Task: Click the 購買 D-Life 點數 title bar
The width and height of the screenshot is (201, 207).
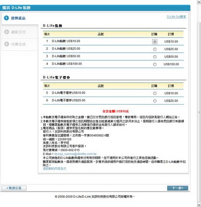Action: [x=95, y=8]
